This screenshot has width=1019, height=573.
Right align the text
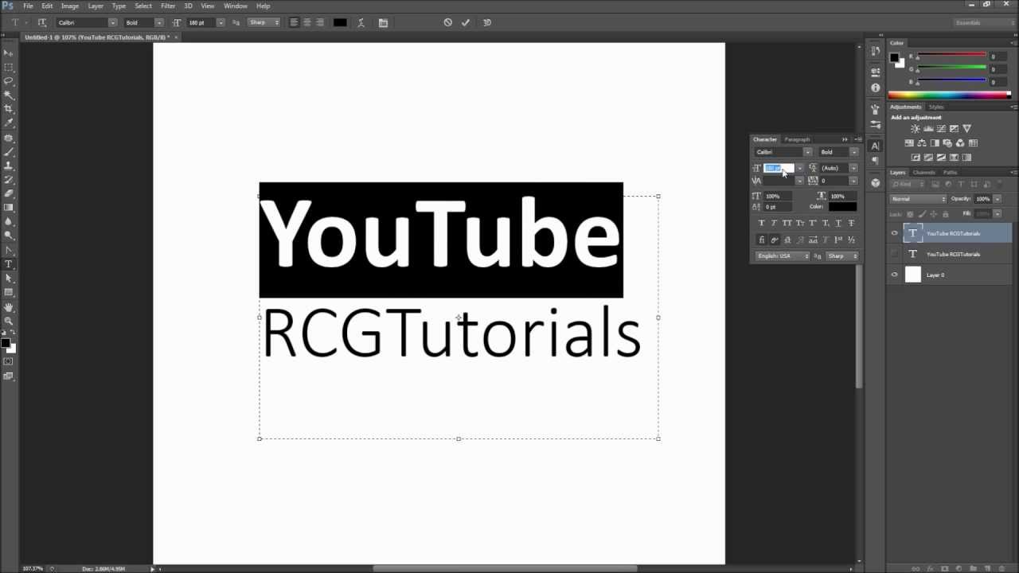click(x=320, y=22)
